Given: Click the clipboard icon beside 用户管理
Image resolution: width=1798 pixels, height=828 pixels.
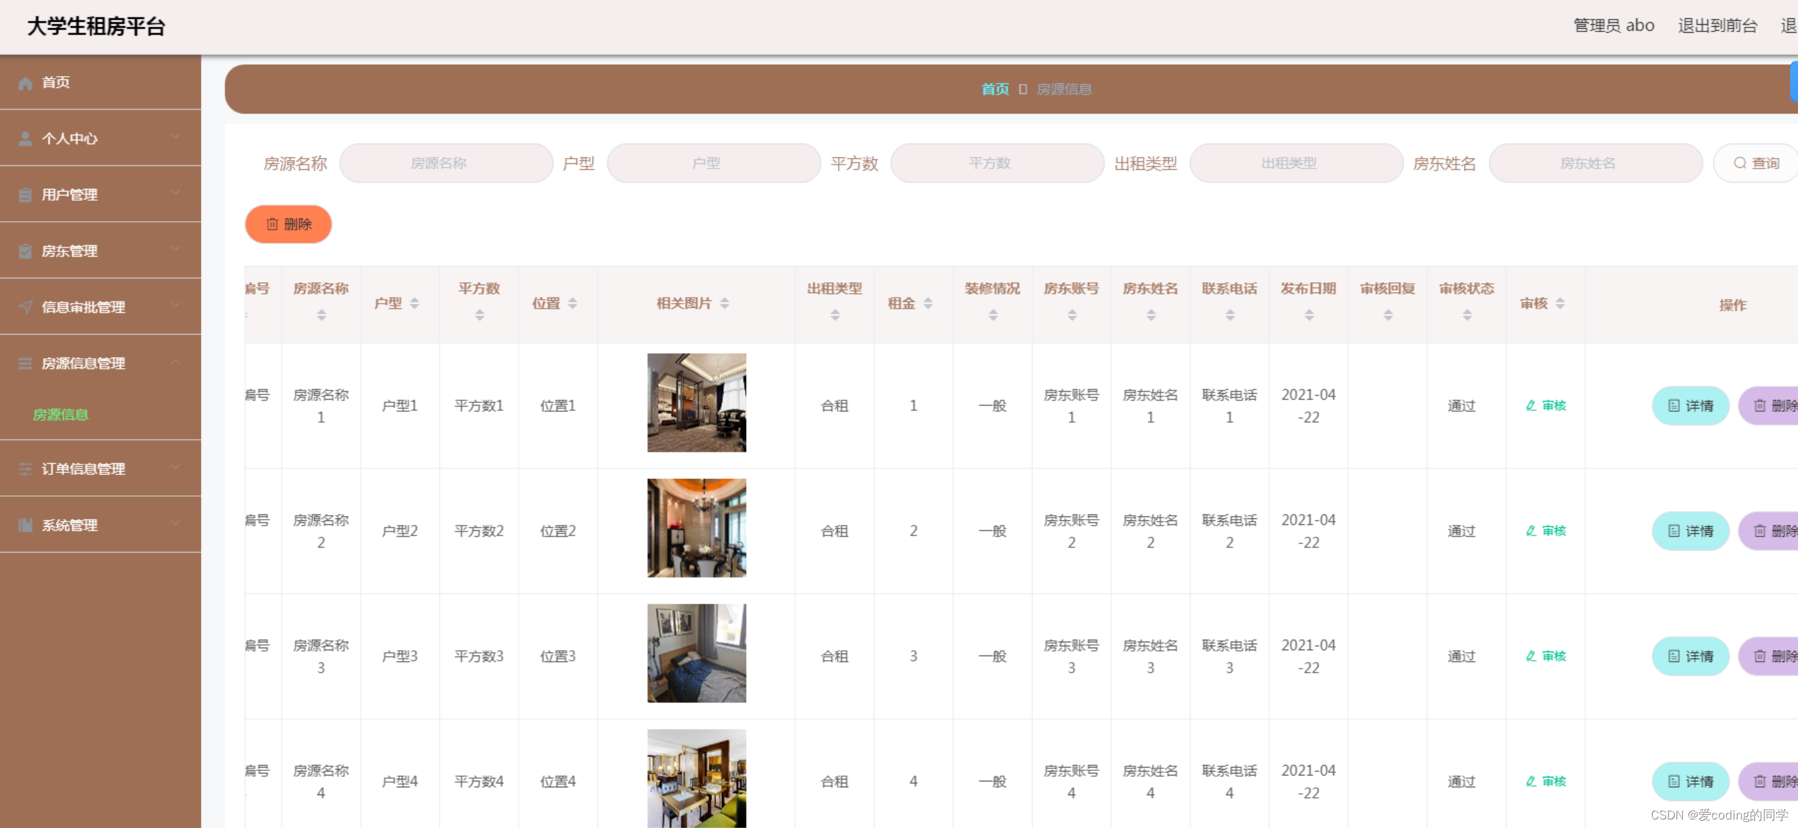Looking at the screenshot, I should [x=26, y=195].
